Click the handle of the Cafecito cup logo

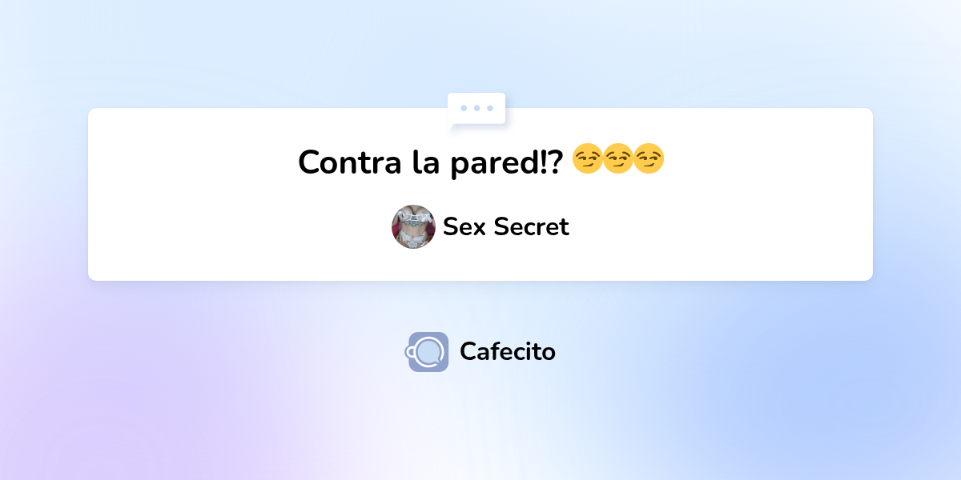point(411,351)
